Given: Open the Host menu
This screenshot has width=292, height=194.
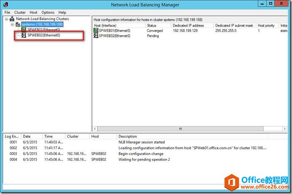Looking at the screenshot, I should 34,12.
